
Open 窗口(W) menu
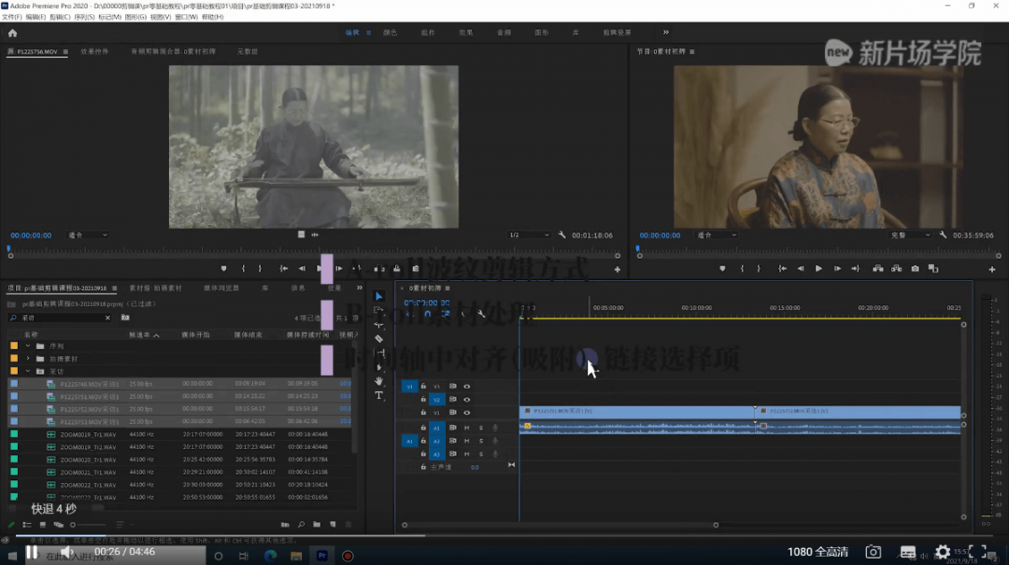[x=187, y=17]
